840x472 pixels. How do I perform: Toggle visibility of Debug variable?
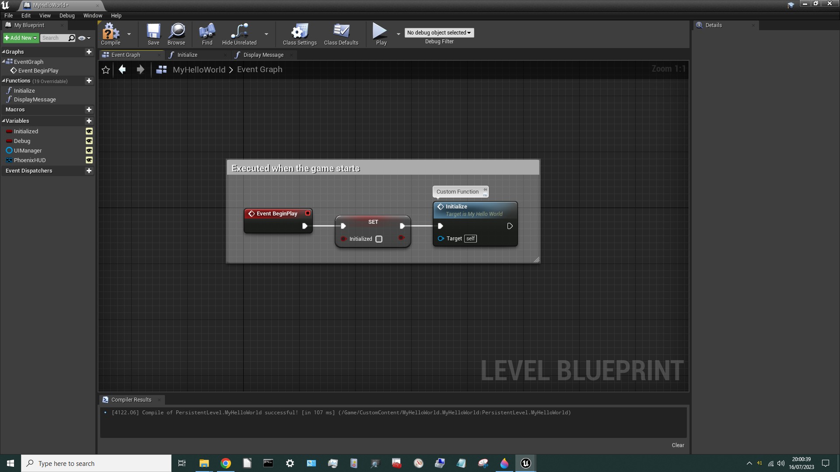(89, 141)
